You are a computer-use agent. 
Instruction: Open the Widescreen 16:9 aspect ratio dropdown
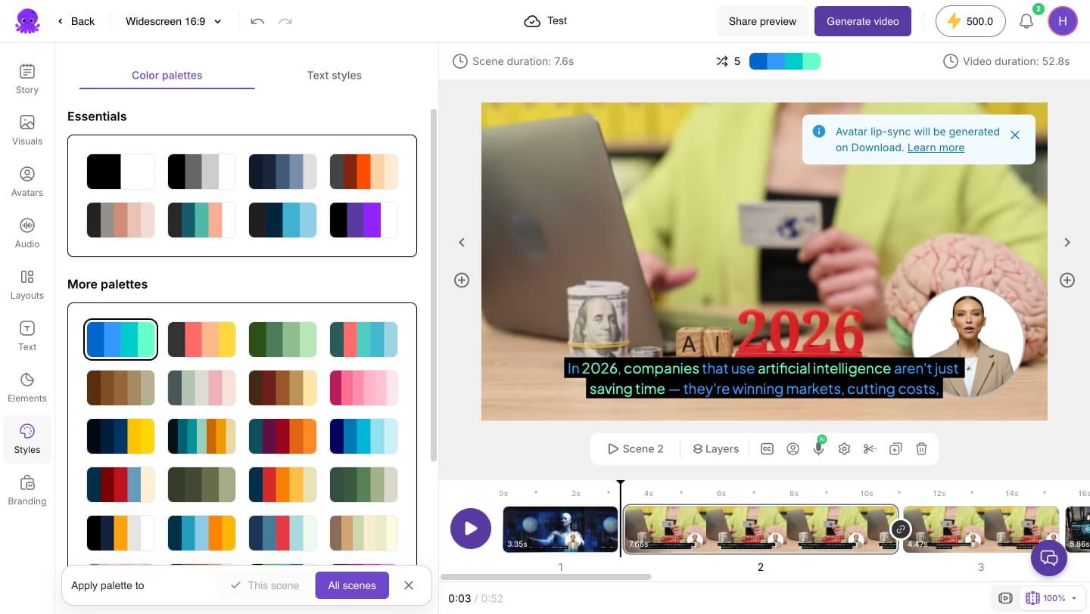point(174,21)
